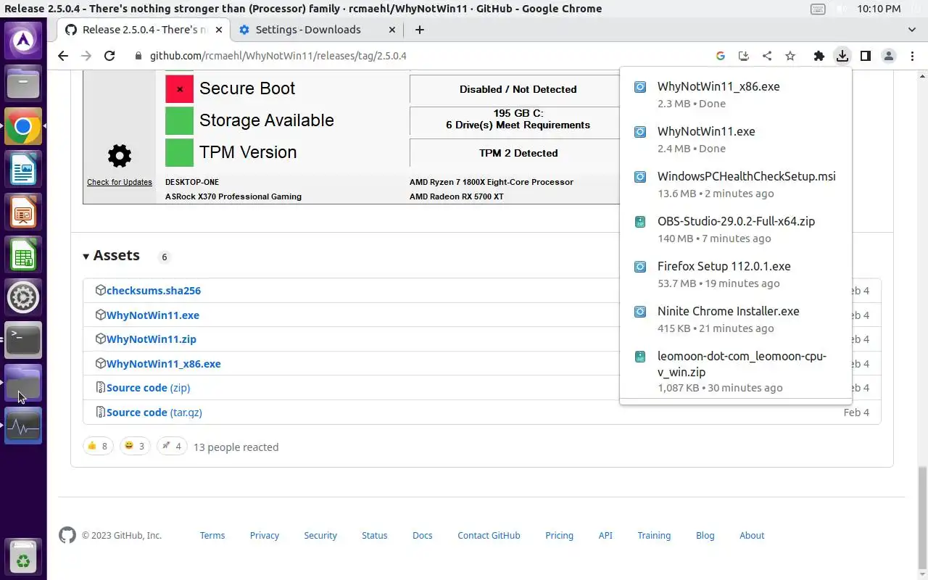Viewport: 928px width, 580px height.
Task: Download WhyNotWin11_x86.exe asset link
Action: [x=164, y=363]
